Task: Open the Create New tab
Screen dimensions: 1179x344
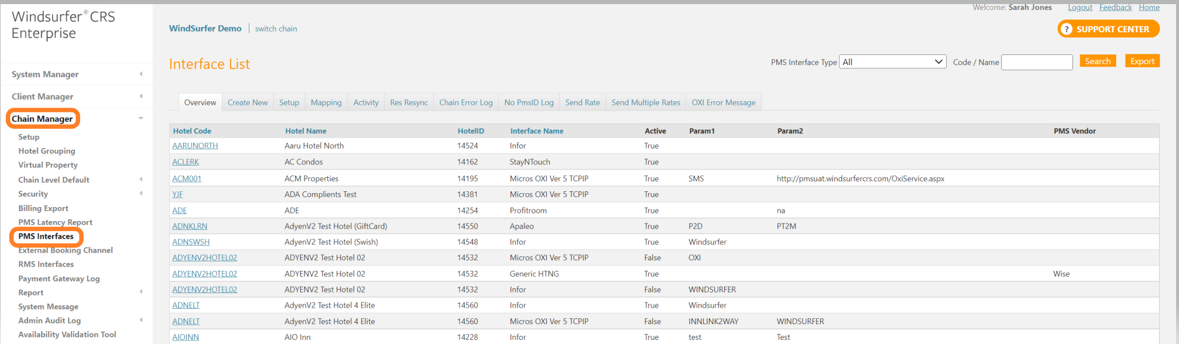Action: coord(248,102)
